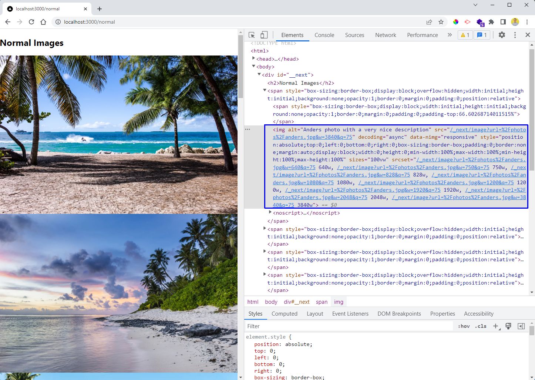Open the w=1200 srcset link
Viewport: 535px width, 380px height.
[x=436, y=182]
